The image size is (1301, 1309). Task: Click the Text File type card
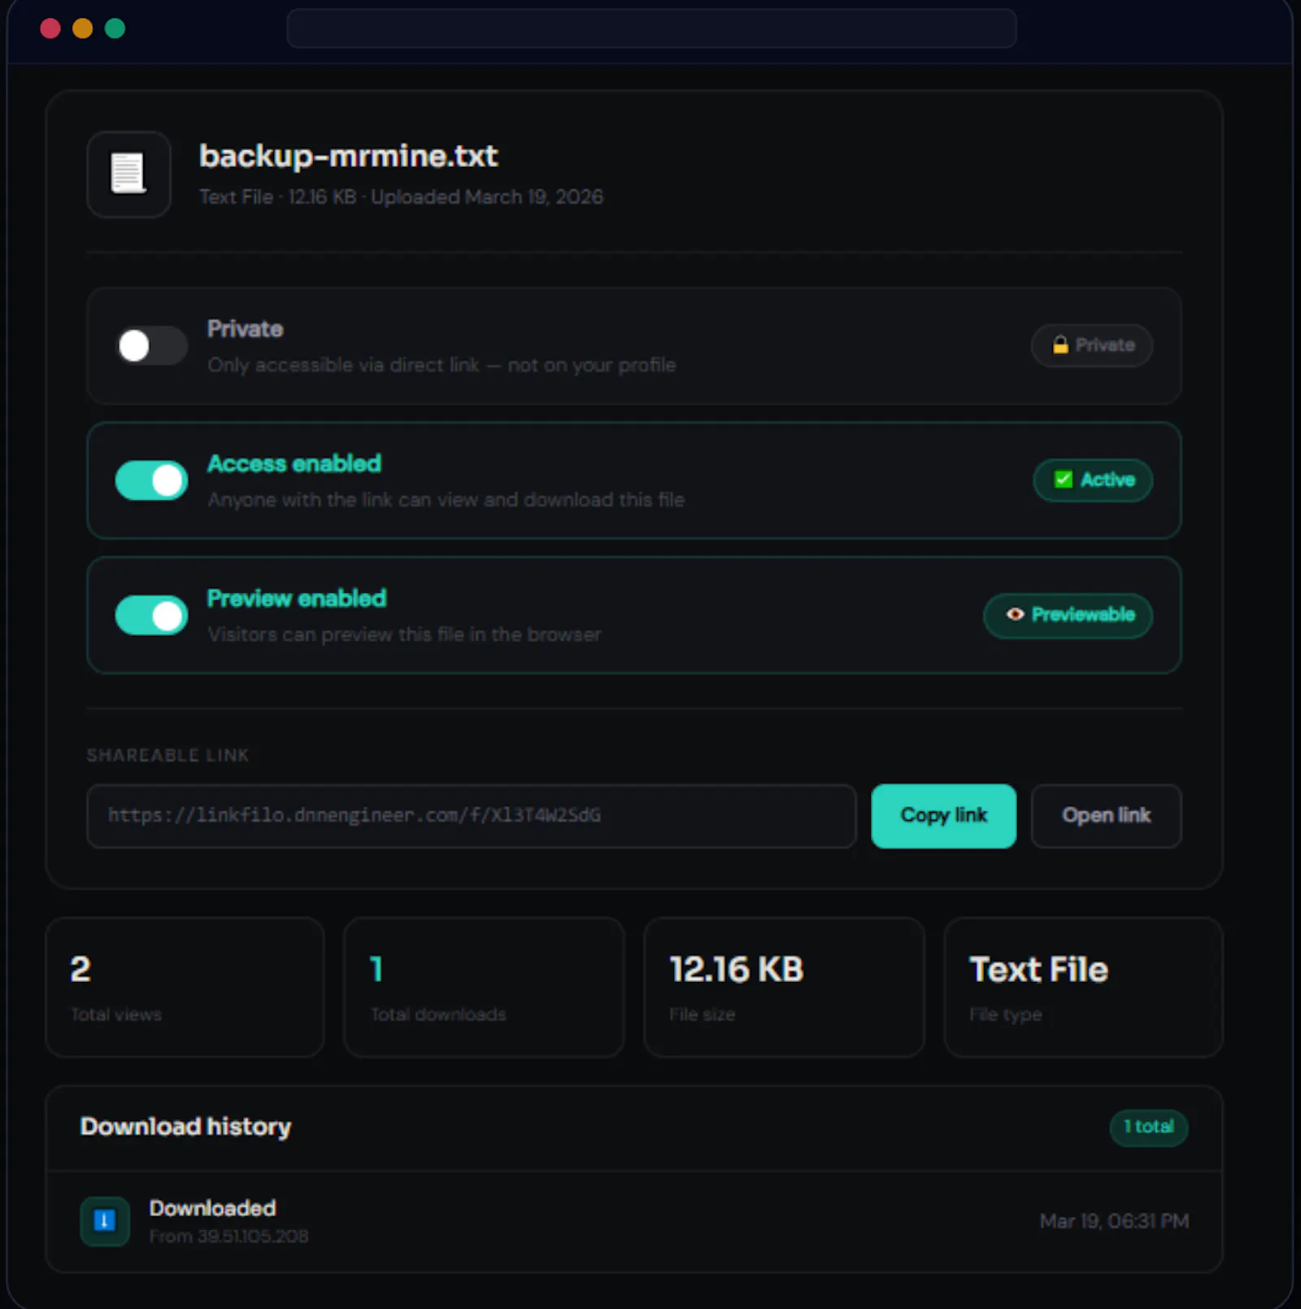pos(1083,987)
